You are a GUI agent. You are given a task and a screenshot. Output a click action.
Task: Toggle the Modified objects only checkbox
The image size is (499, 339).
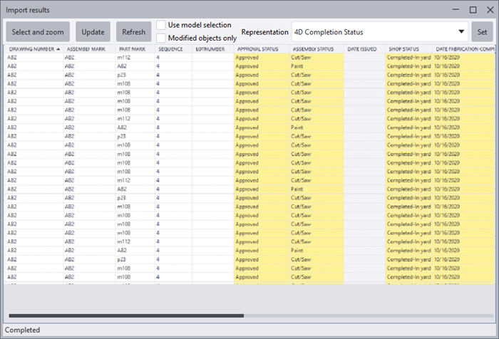coord(161,38)
